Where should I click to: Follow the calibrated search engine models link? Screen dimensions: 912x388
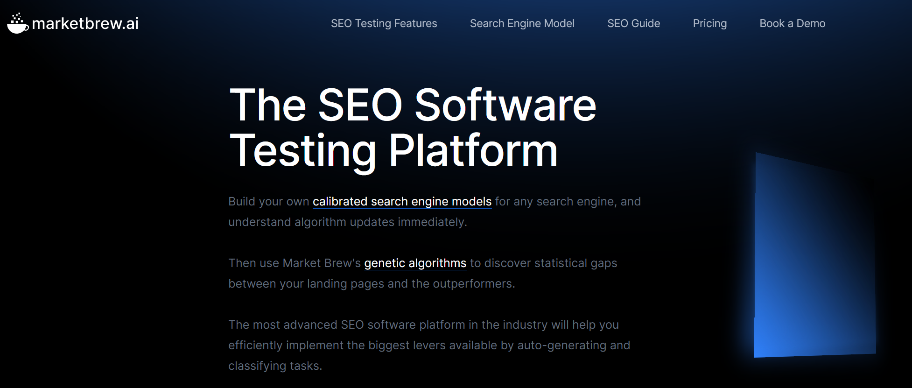click(x=402, y=202)
